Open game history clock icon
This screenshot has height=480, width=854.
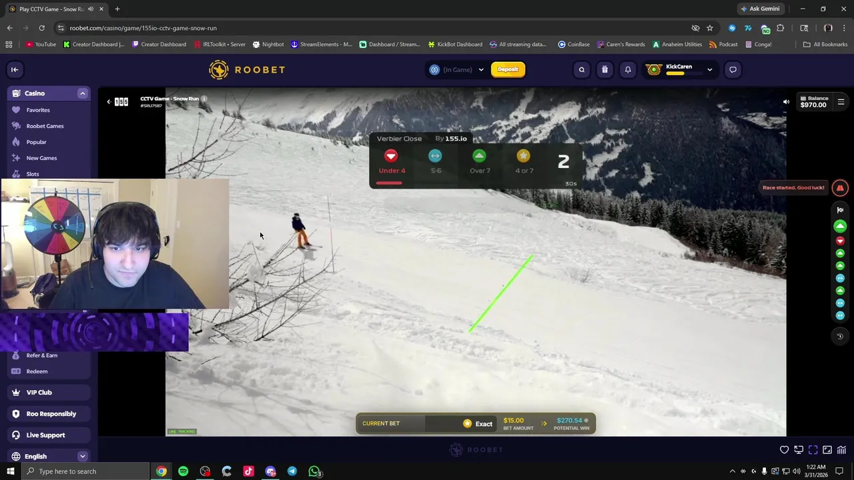[x=840, y=336]
